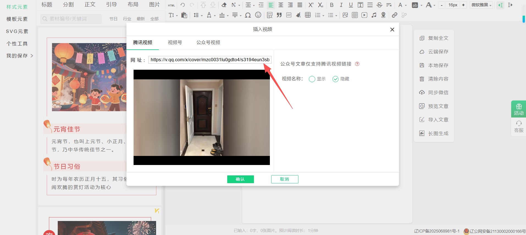The width and height of the screenshot is (526, 235).
Task: Click the omega special character icon
Action: [248, 15]
